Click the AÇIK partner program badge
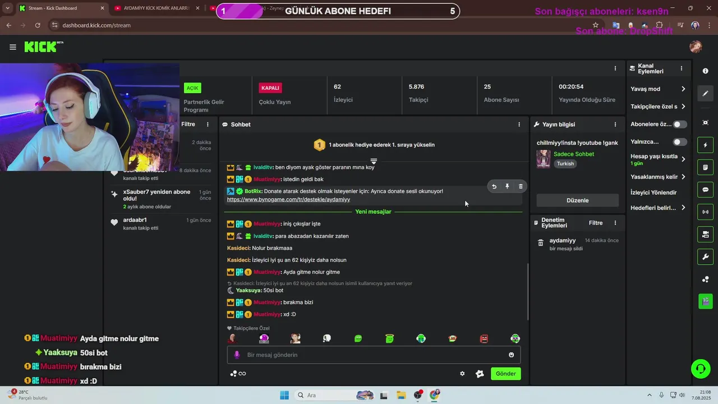The width and height of the screenshot is (718, 404). coord(192,88)
